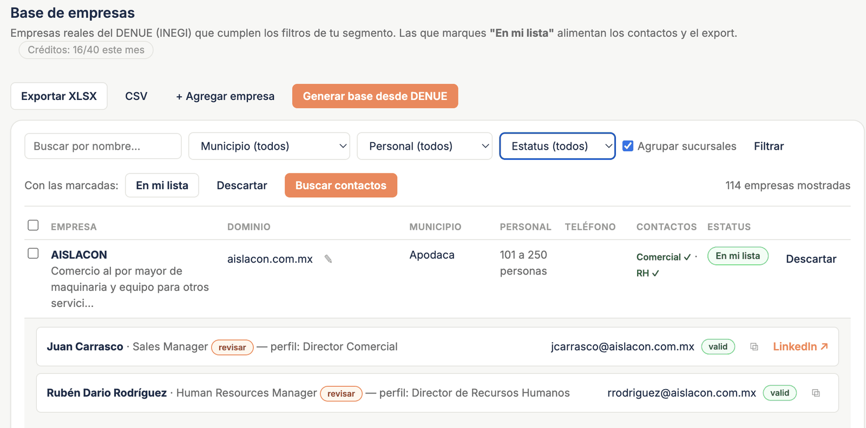Focus the Buscar por nombre search field
The width and height of the screenshot is (866, 428).
click(103, 146)
